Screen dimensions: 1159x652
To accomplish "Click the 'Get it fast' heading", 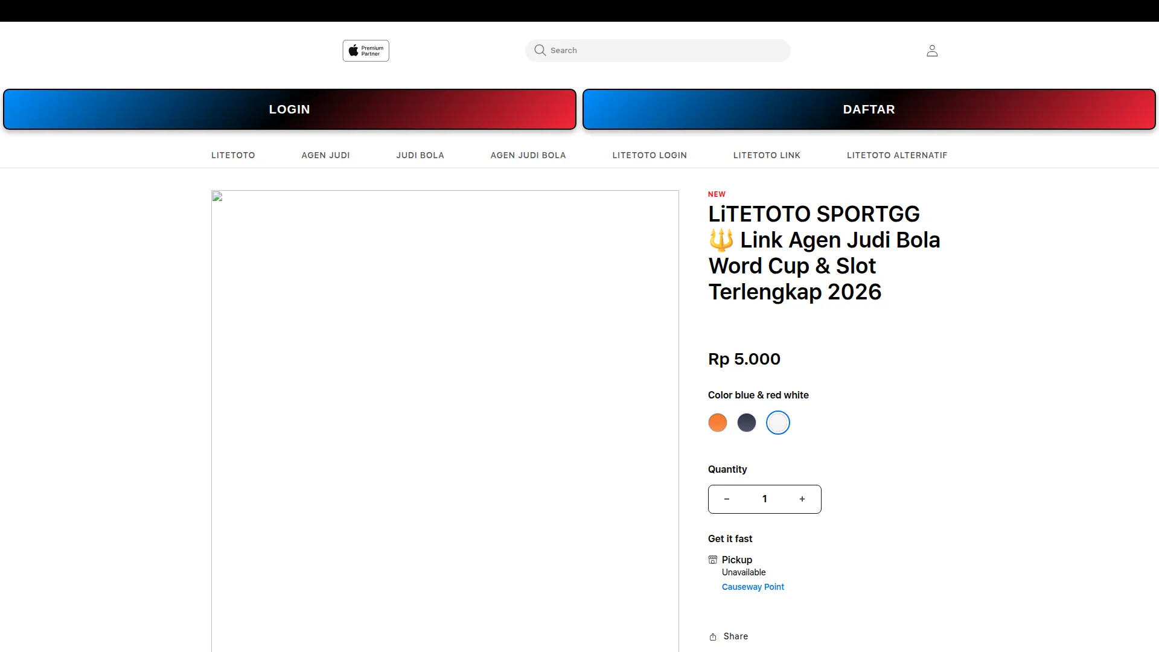I will coord(730,539).
